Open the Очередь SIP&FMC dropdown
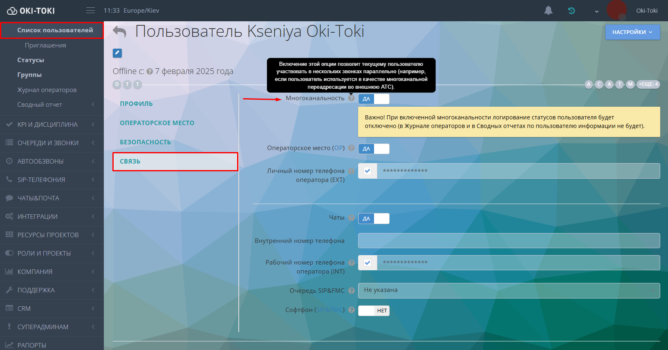The height and width of the screenshot is (350, 668). 509,291
